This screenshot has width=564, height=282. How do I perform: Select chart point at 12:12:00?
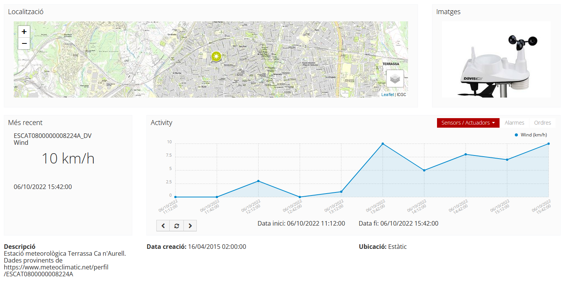tap(258, 181)
